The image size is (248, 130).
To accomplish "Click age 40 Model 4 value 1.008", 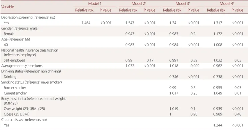I will pyautogui.click(x=218, y=45).
